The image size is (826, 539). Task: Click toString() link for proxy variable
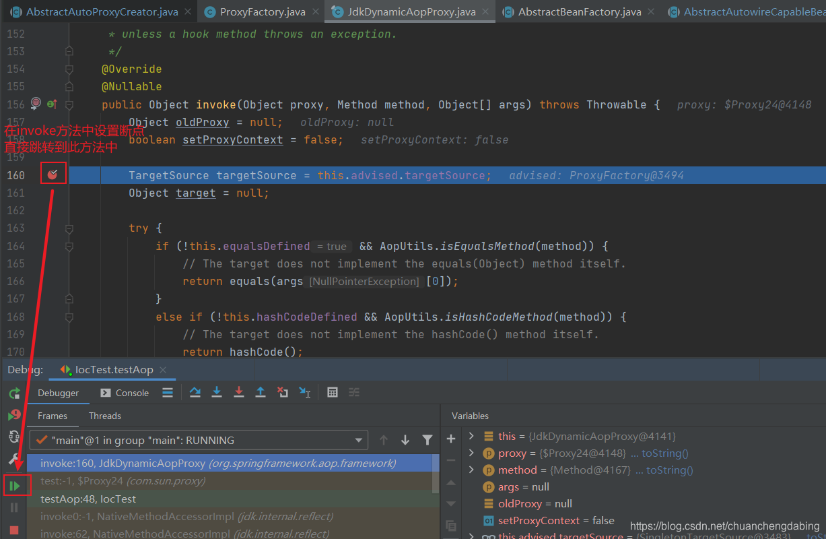click(x=665, y=453)
